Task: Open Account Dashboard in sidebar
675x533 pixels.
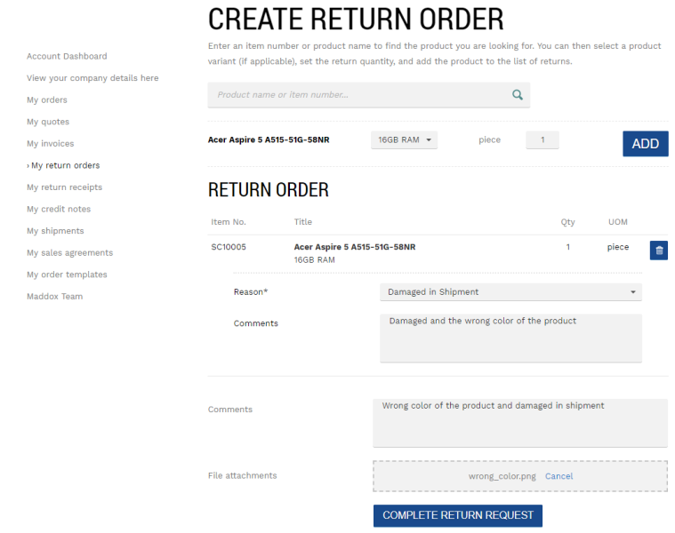Action: coord(67,56)
